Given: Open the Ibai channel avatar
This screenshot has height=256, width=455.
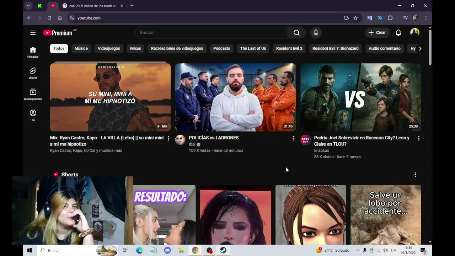Looking at the screenshot, I should pyautogui.click(x=180, y=140).
